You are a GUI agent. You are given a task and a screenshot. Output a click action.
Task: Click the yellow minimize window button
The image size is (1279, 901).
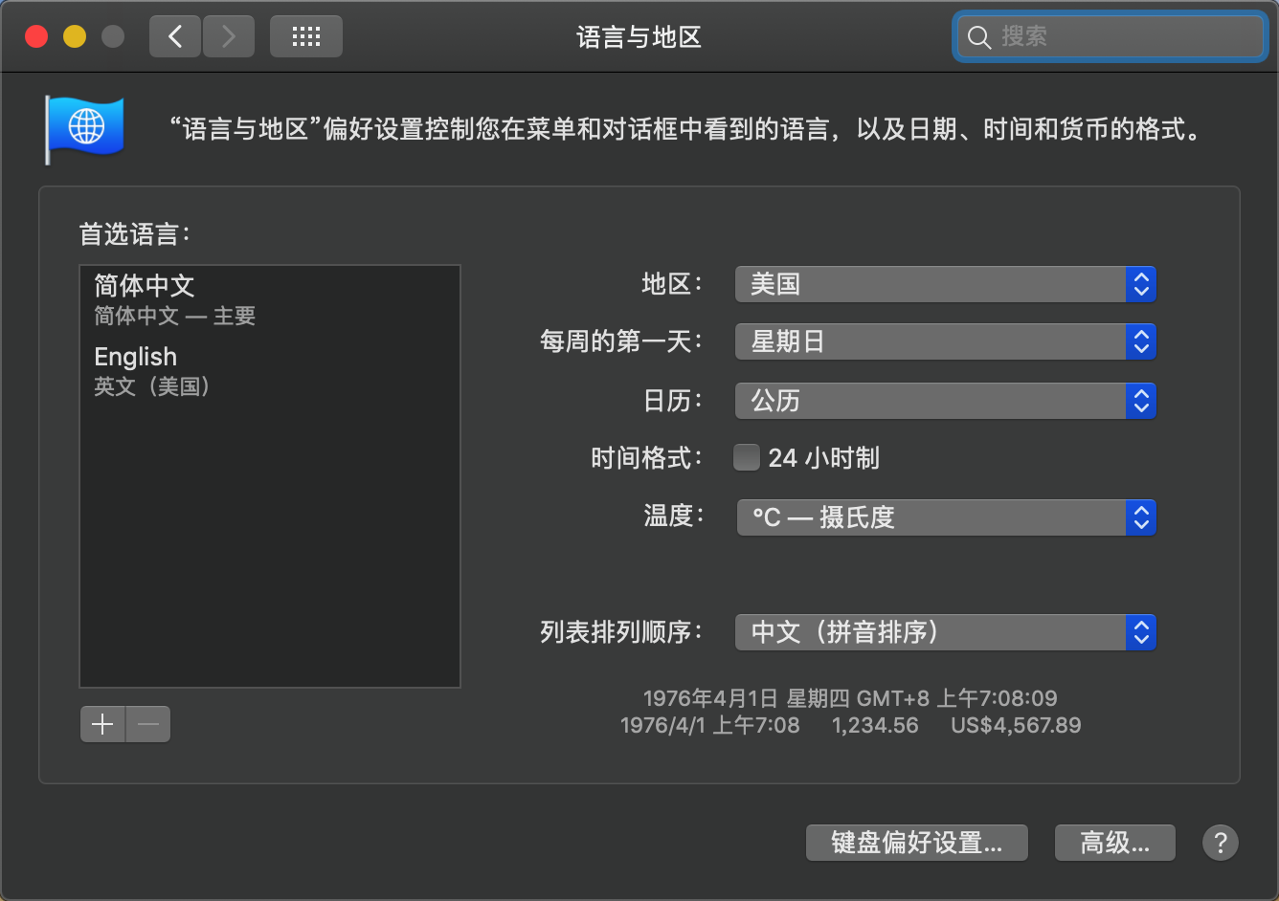75,37
